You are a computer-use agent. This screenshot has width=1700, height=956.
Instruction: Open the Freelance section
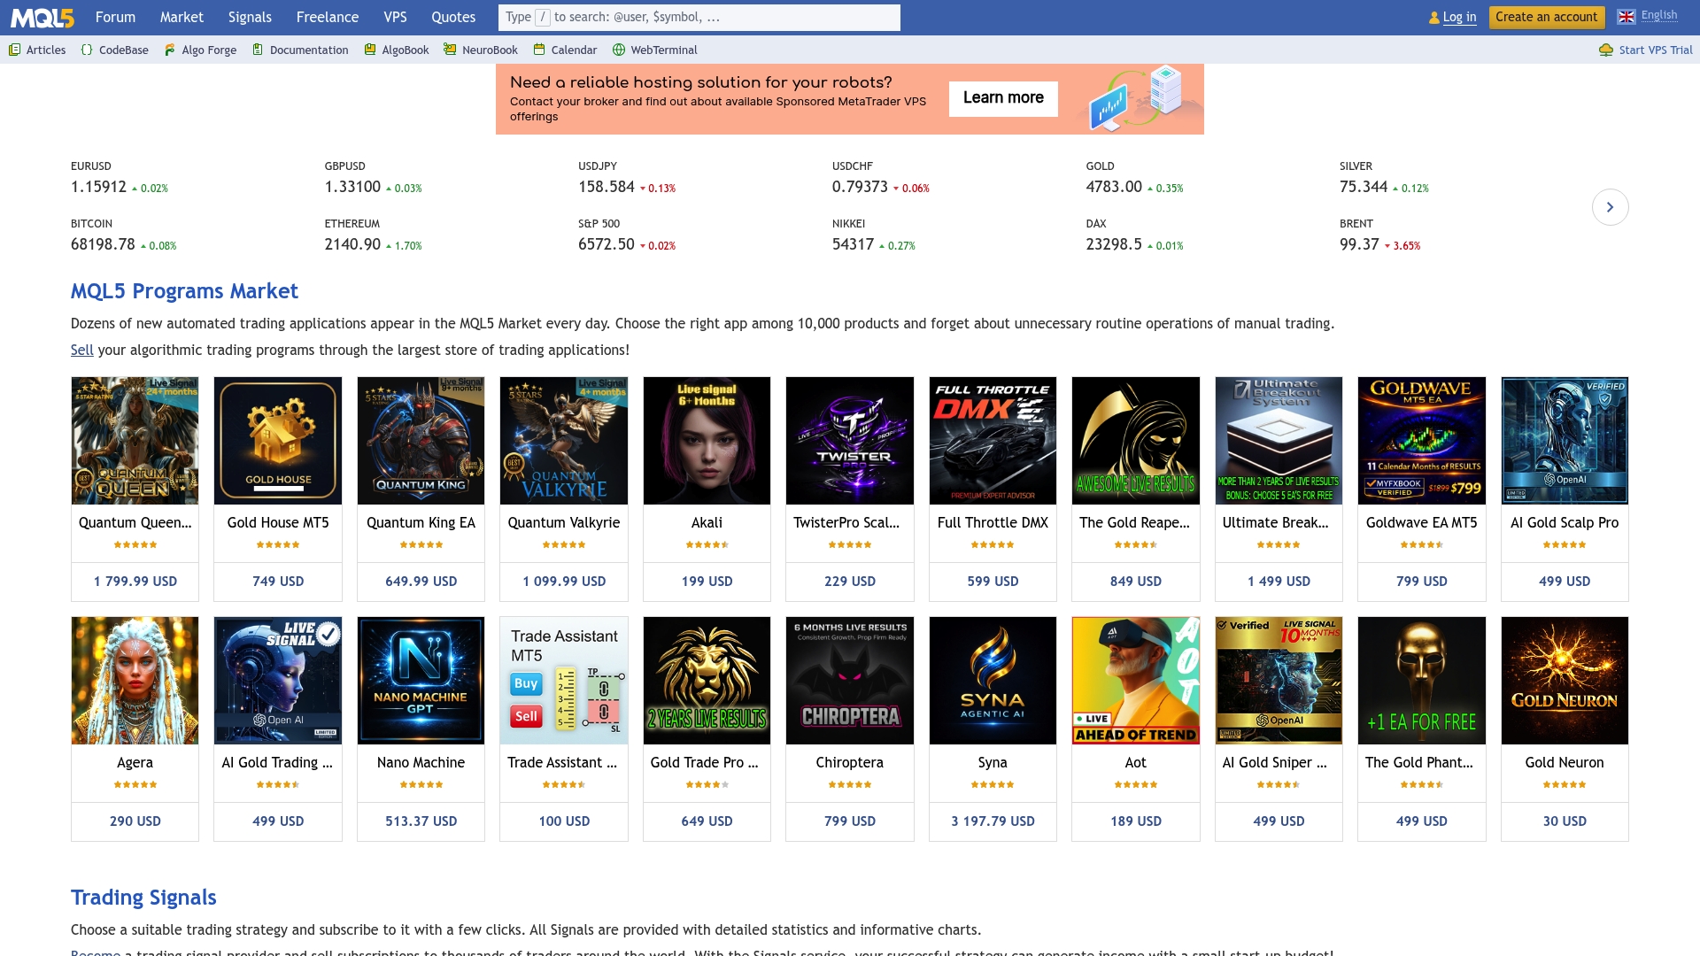coord(328,18)
